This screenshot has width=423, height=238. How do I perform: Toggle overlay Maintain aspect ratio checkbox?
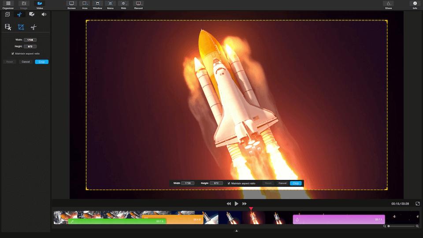229,183
